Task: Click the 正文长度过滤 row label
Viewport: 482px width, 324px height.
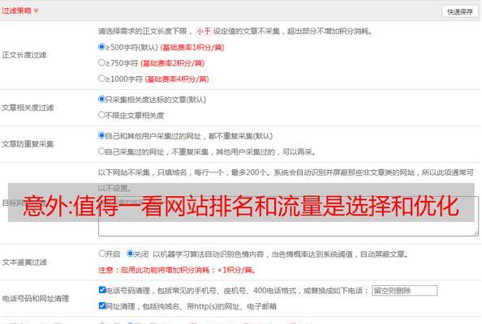Action: click(24, 55)
